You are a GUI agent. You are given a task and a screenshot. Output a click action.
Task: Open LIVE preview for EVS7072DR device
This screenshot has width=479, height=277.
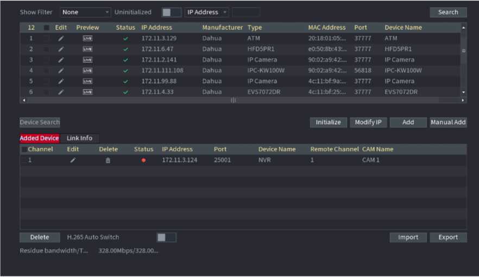pos(87,92)
